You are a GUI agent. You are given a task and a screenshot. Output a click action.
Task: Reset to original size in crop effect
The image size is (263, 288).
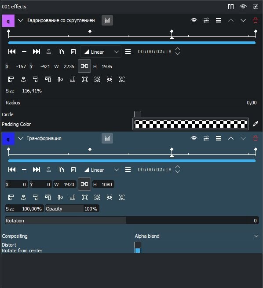85,79
